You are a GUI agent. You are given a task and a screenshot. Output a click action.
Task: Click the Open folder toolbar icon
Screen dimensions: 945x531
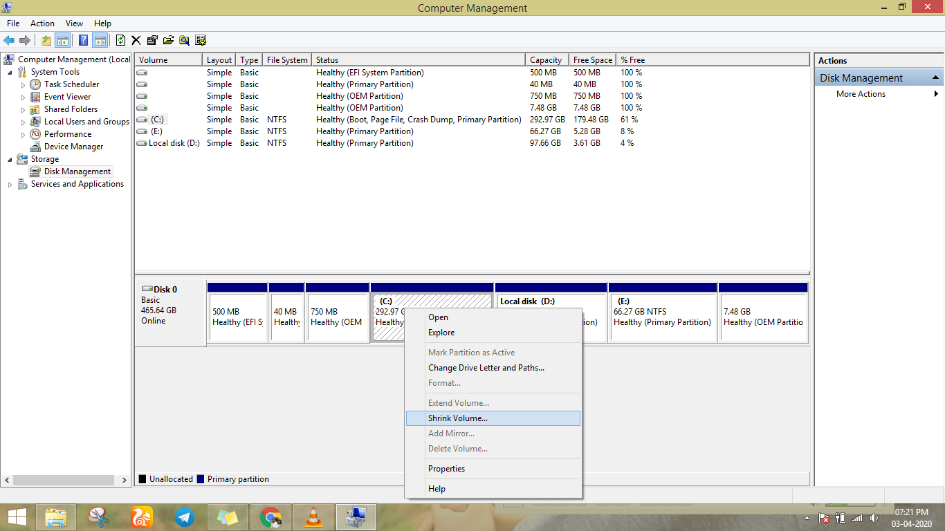[x=168, y=40]
